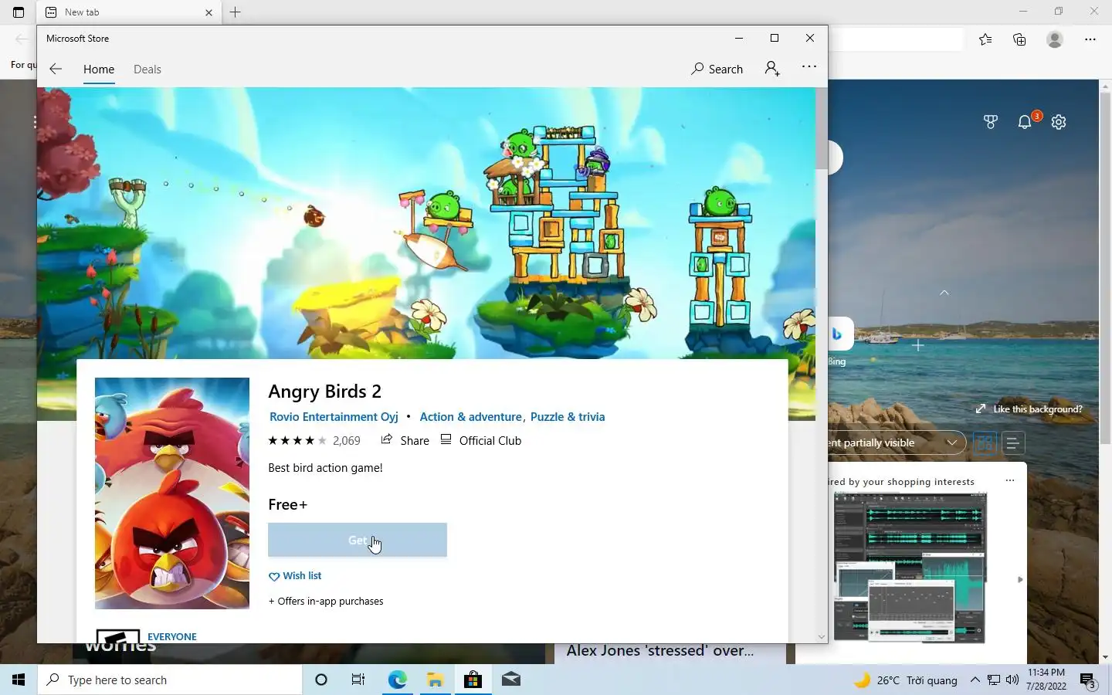Switch feed to grid view icon
1112x695 pixels.
(985, 443)
